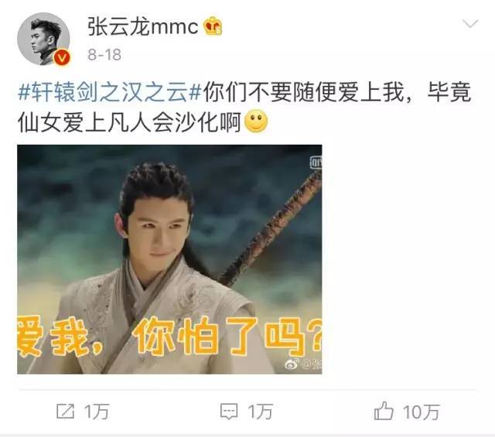Tap the 10万 like count
This screenshot has width=495, height=437.
point(421,412)
